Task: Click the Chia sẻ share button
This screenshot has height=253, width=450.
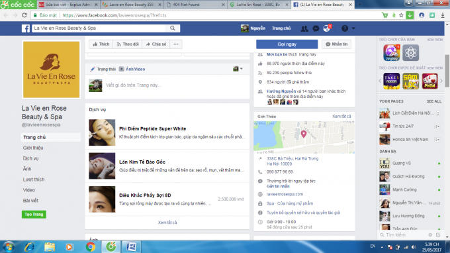Action: [156, 44]
